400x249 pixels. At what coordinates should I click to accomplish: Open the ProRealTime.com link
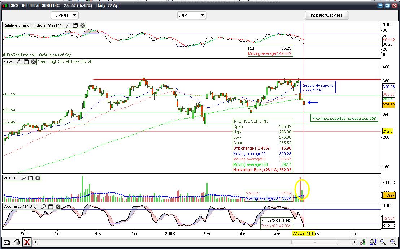click(20, 55)
